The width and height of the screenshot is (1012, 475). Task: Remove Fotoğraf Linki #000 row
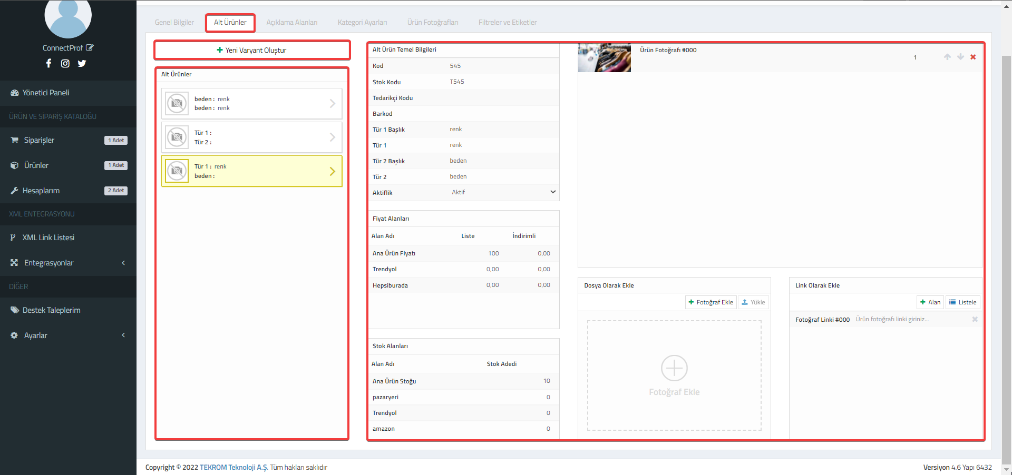pyautogui.click(x=975, y=319)
